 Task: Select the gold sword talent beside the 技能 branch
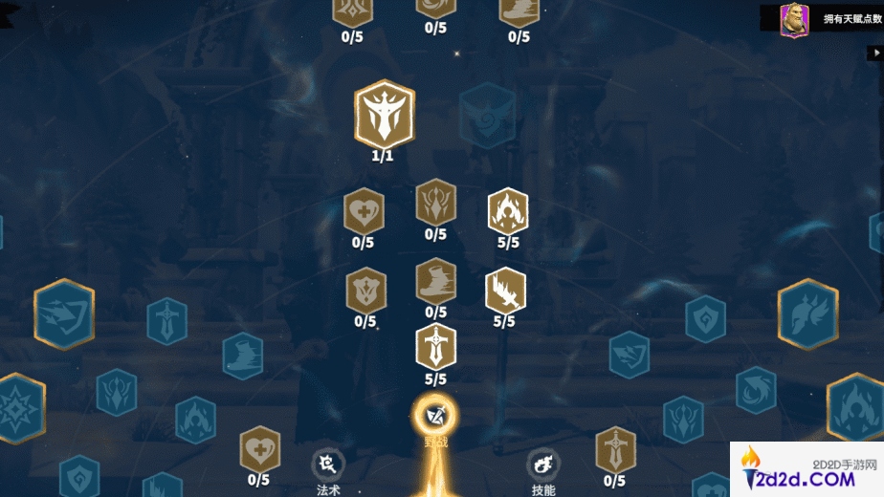[616, 450]
